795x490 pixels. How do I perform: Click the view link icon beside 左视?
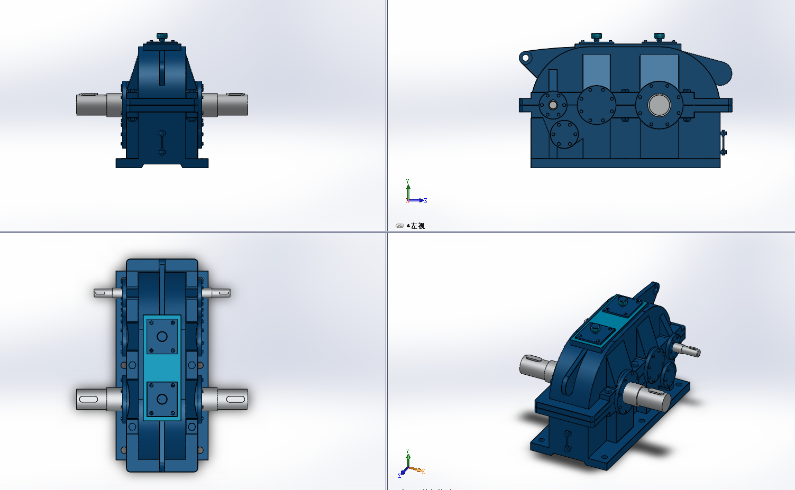click(400, 226)
